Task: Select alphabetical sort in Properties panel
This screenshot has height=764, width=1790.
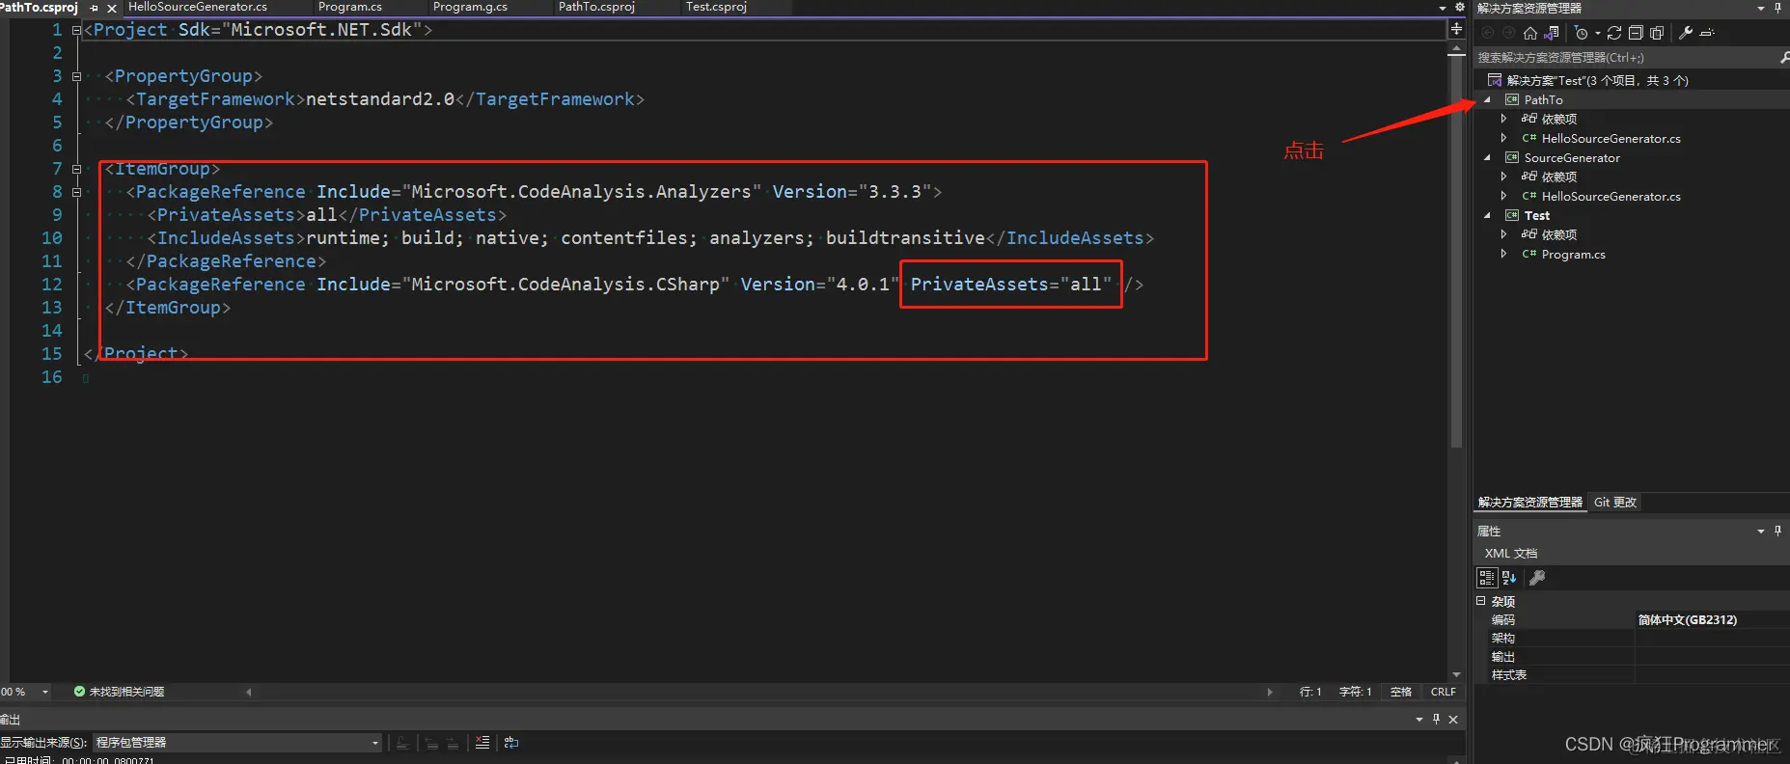Action: click(x=1509, y=578)
